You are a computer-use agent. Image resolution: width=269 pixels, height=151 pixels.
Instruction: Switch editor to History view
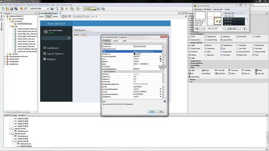[x=55, y=16]
